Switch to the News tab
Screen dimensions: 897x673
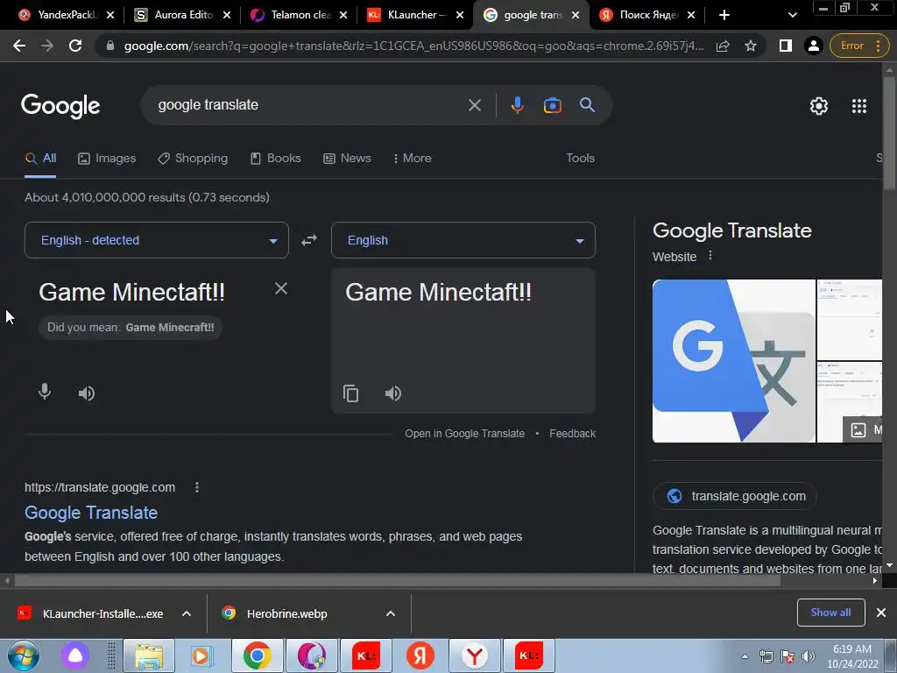(x=347, y=158)
